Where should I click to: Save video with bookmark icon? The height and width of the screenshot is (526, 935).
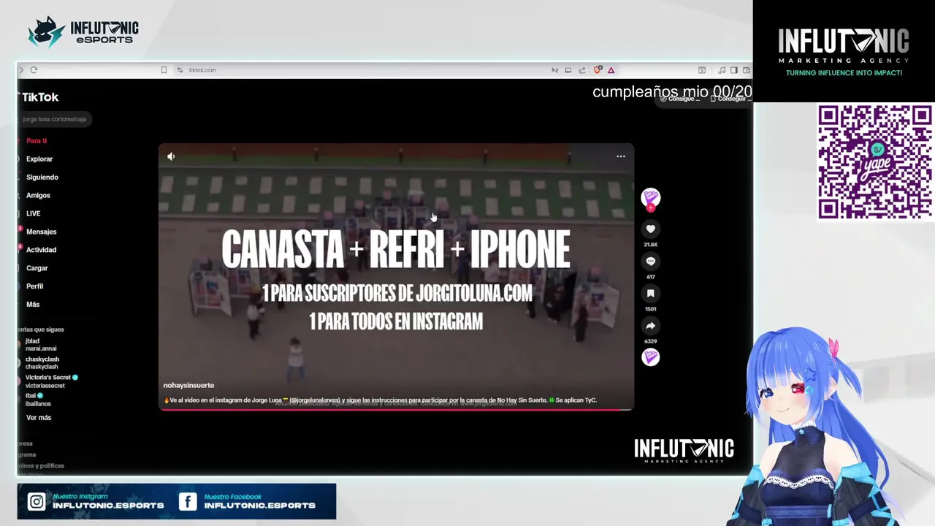(650, 294)
